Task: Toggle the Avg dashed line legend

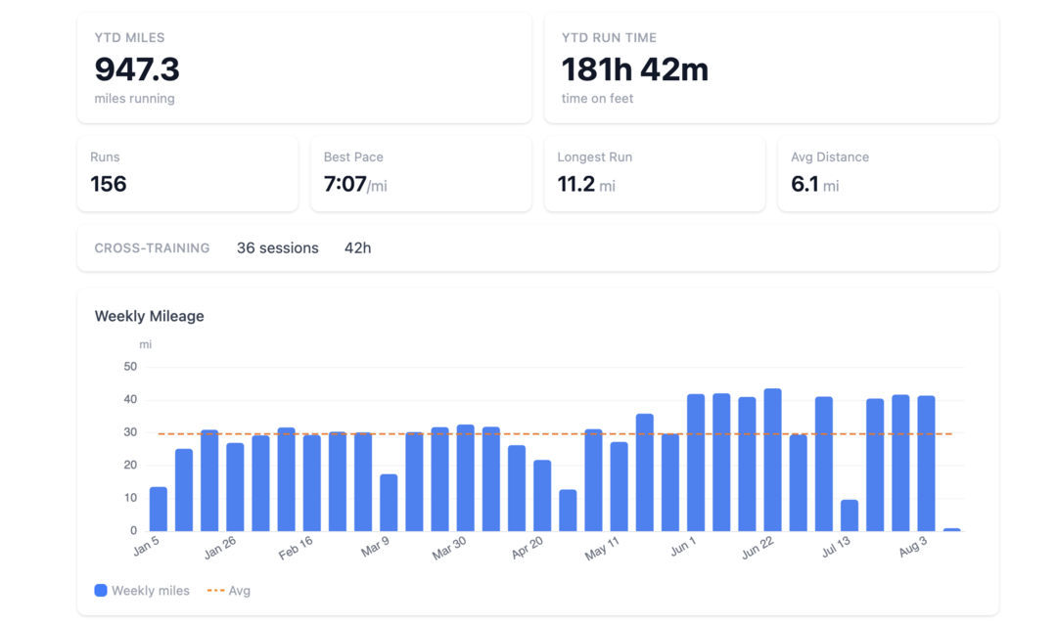Action: (x=228, y=590)
